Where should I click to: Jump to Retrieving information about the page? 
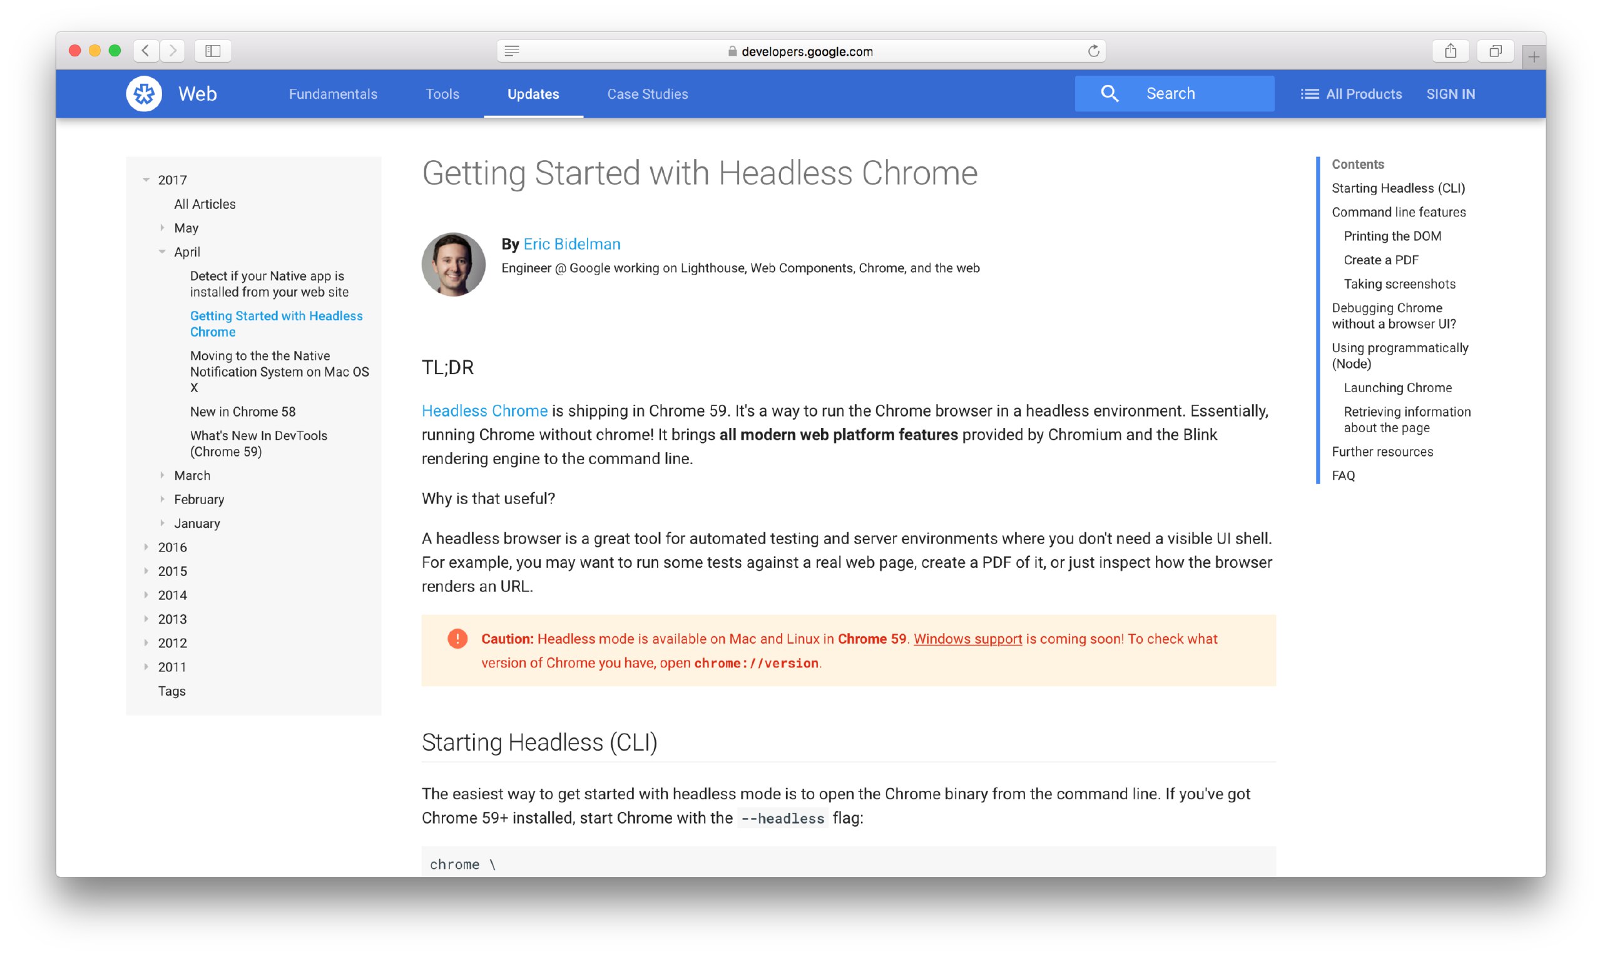point(1407,419)
